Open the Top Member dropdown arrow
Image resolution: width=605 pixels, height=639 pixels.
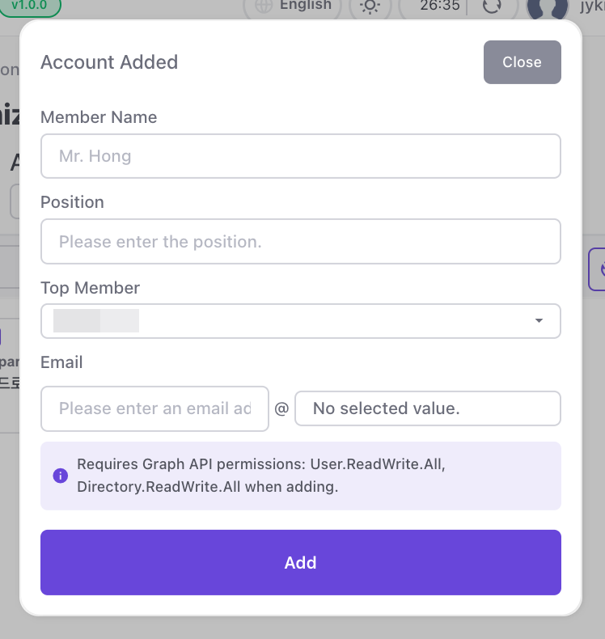coord(539,321)
